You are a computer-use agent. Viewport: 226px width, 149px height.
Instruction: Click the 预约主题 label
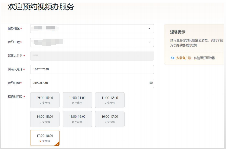click(x=14, y=42)
